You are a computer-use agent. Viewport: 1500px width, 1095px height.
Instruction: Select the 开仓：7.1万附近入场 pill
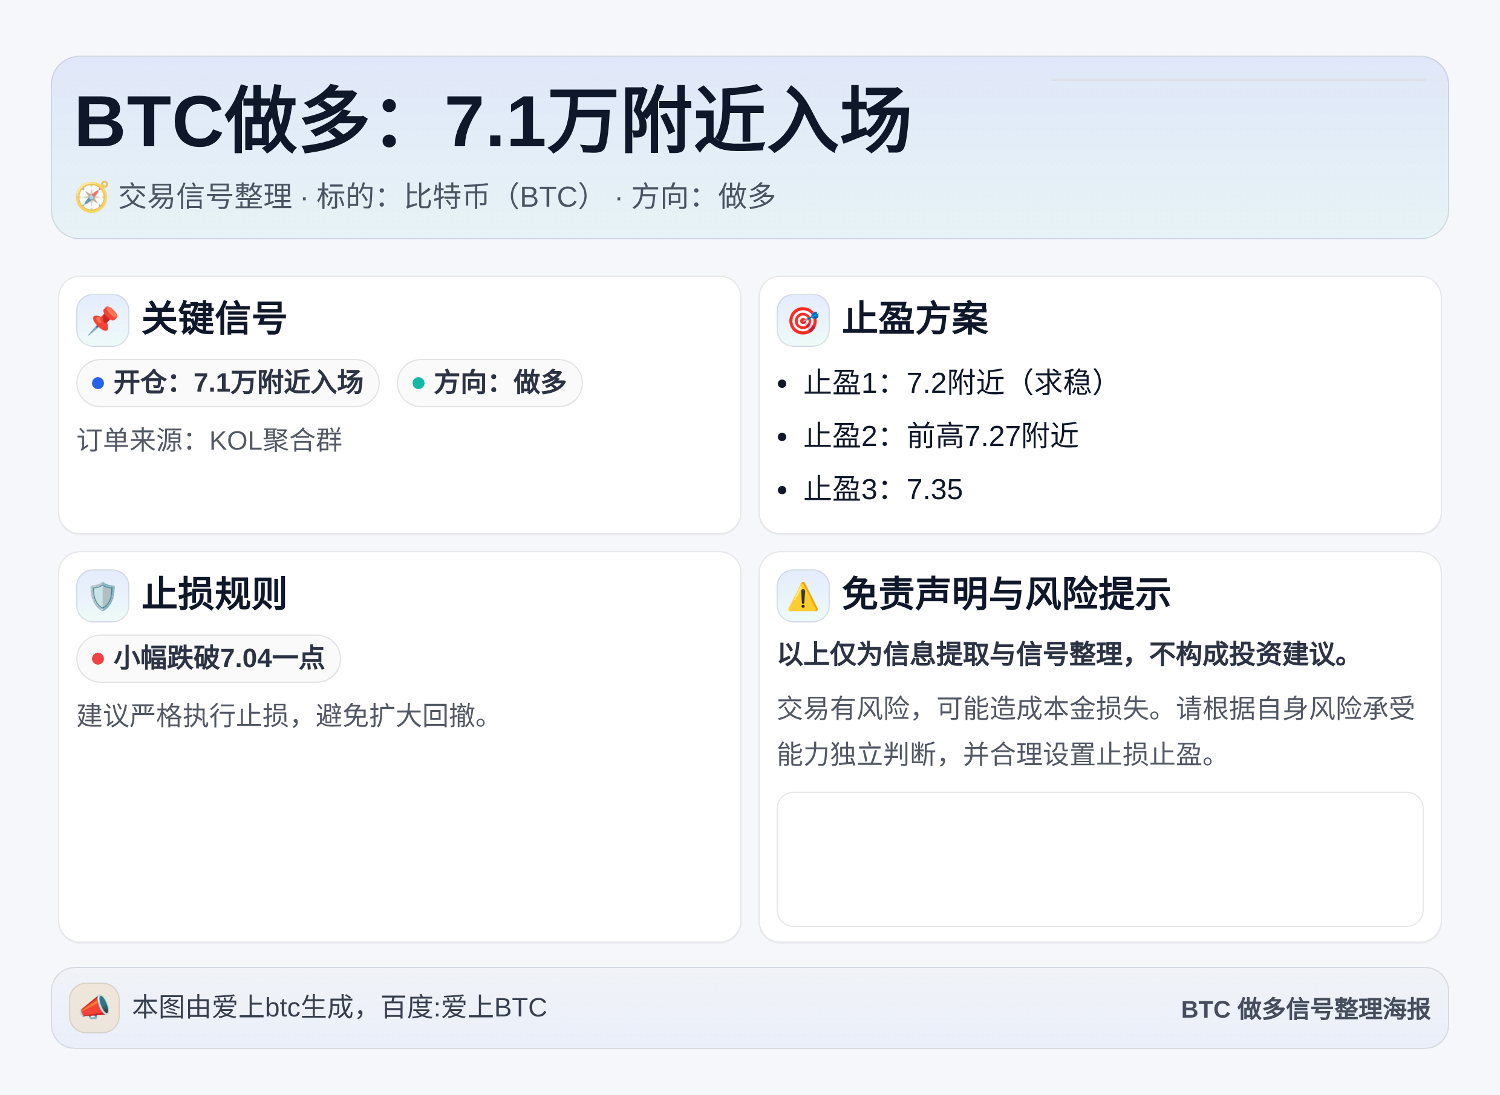pos(227,383)
